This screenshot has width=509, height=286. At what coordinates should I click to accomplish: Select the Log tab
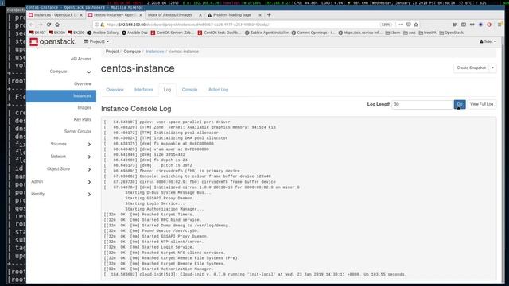click(167, 90)
